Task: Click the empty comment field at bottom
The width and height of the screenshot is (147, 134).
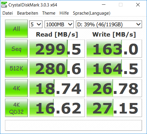Action: coord(73,125)
